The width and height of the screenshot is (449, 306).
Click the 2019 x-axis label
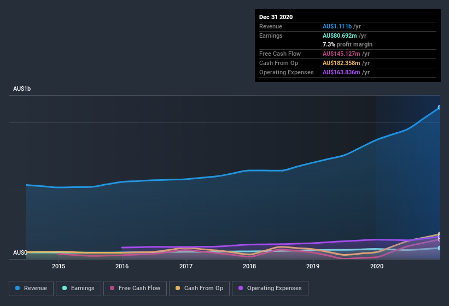coord(313,266)
